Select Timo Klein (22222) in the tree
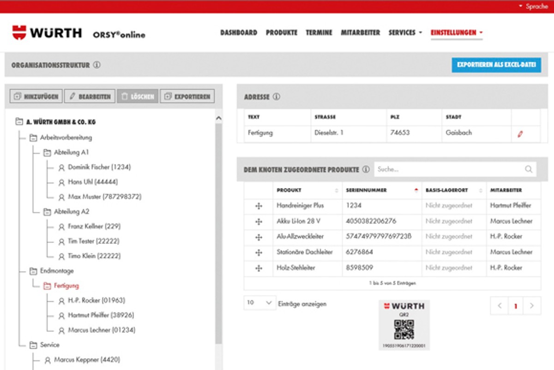Viewport: 554px width, 370px height. [94, 256]
